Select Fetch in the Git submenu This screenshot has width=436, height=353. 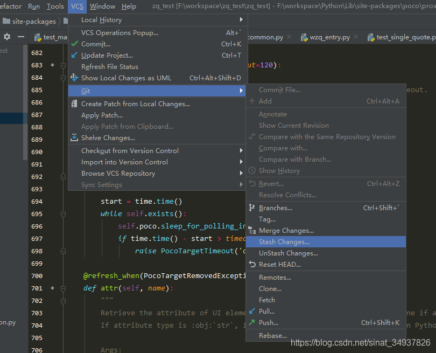[326, 300]
